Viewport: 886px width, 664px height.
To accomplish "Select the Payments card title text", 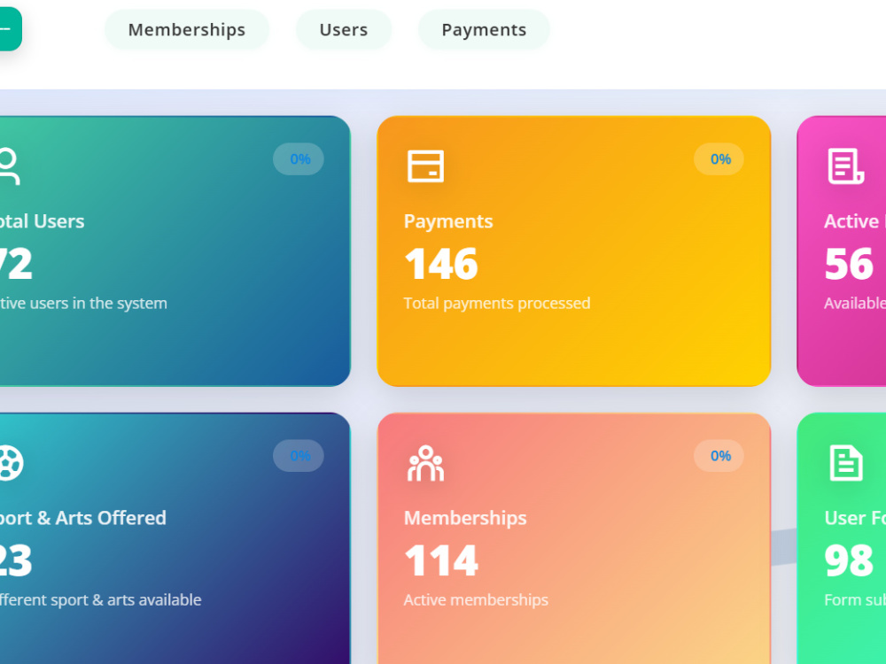I will point(448,221).
